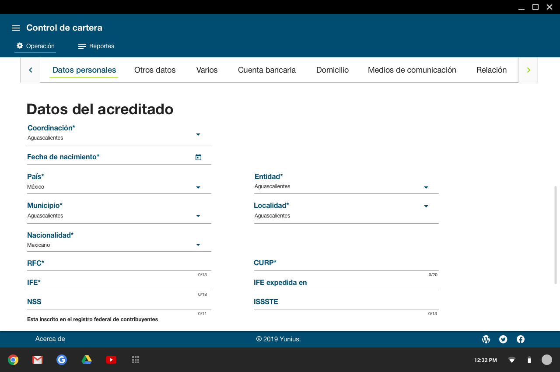Open the Localidad dropdown
The image size is (560, 372).
(x=426, y=206)
